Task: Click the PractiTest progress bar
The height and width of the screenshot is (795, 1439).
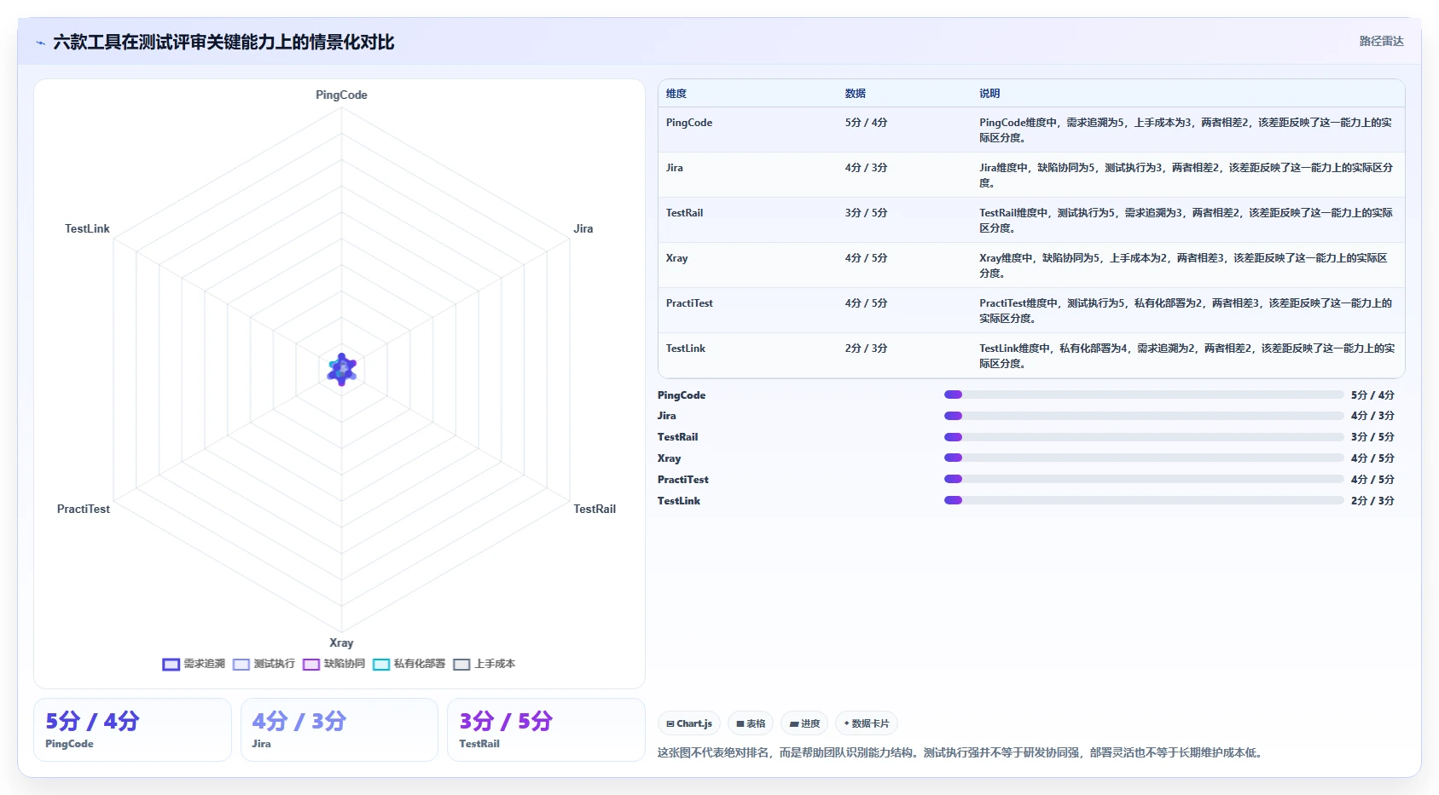Action: pos(1144,479)
